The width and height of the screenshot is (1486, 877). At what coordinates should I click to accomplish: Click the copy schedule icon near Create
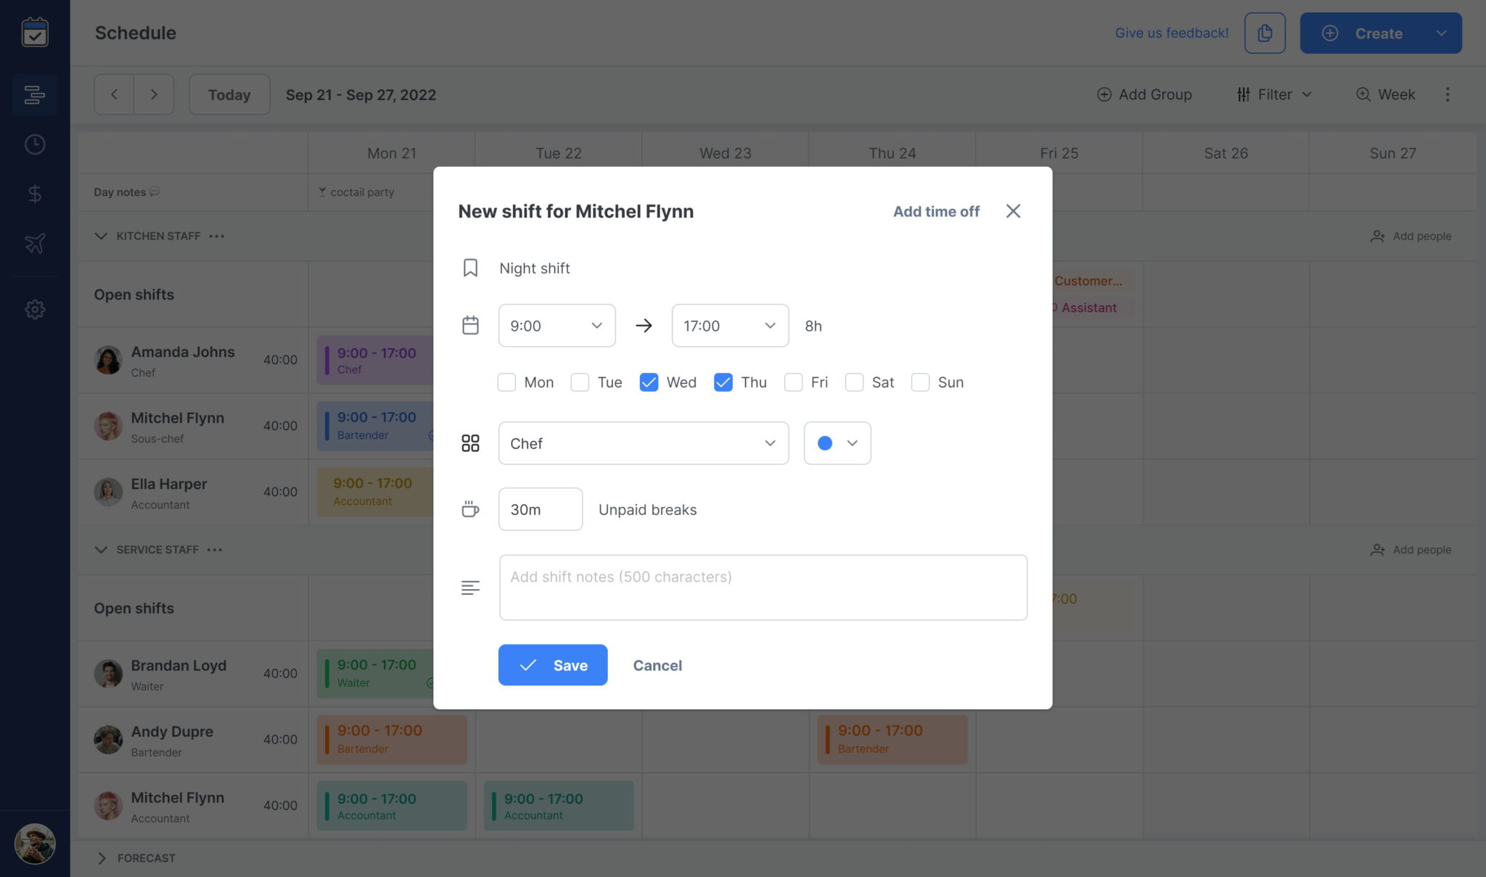pos(1265,33)
